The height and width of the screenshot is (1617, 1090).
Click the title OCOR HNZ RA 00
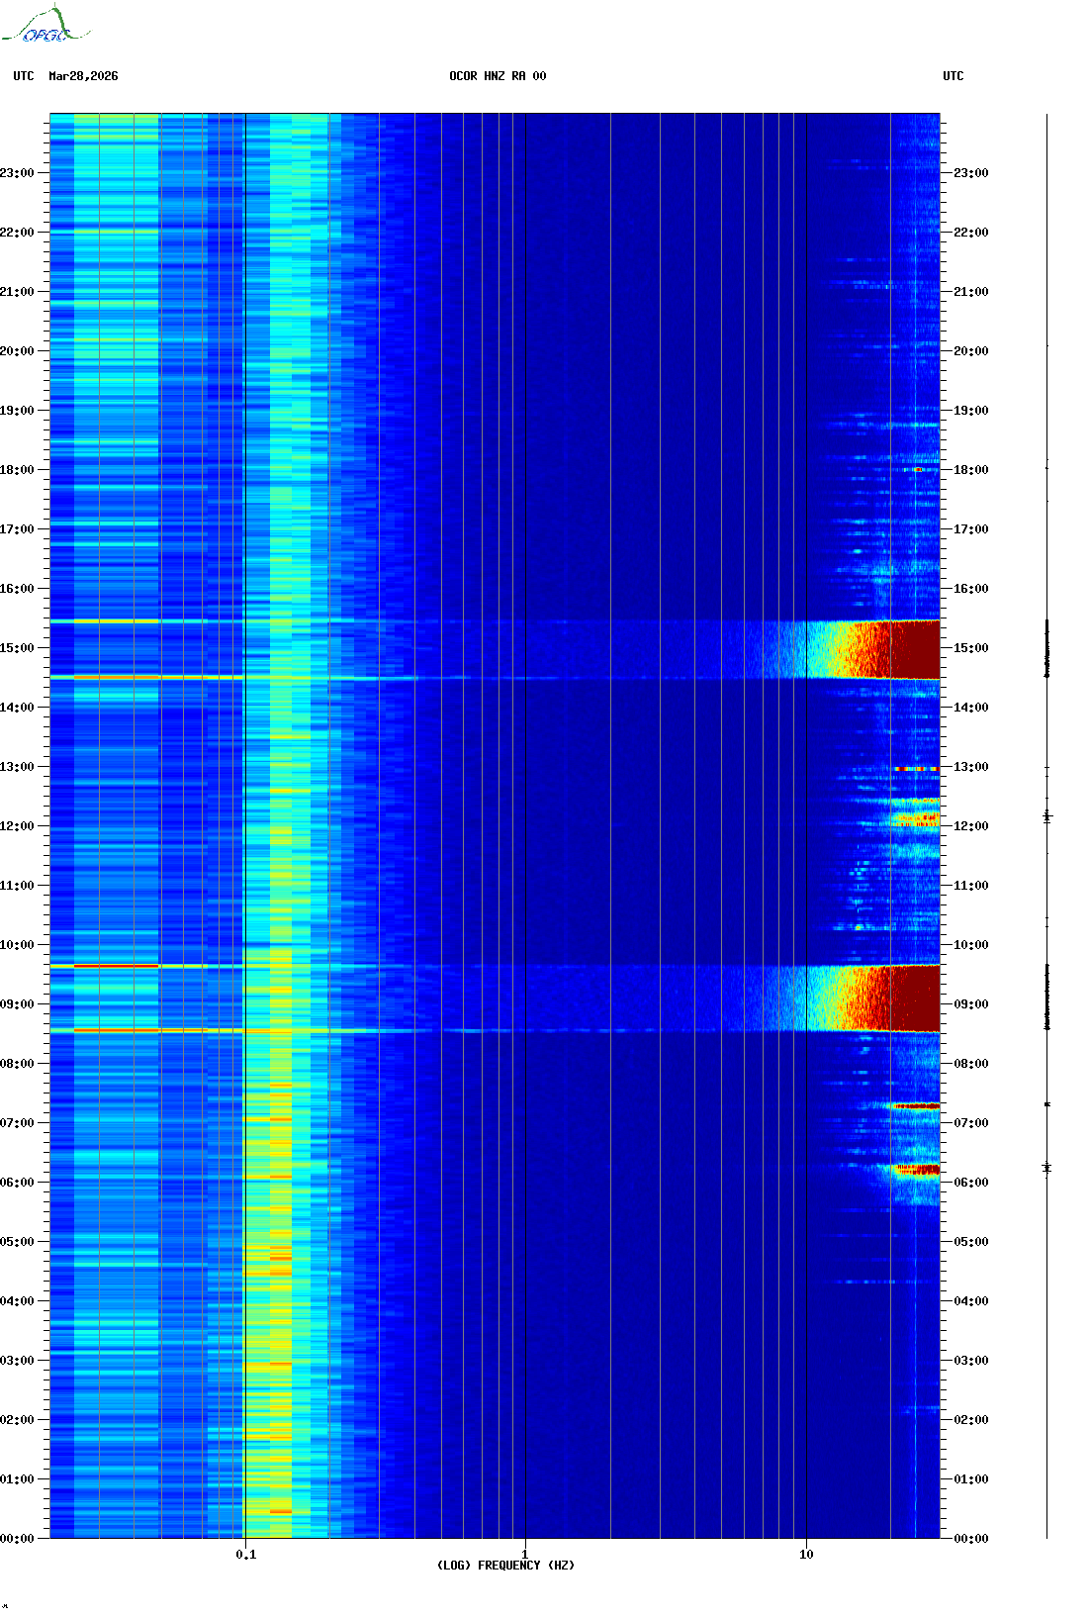coord(498,76)
